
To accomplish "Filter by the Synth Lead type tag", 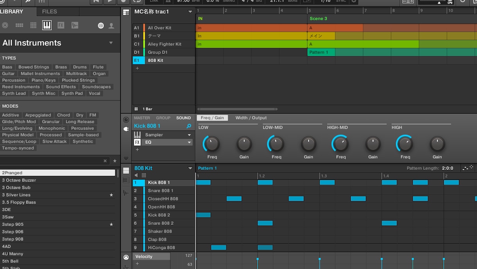I will coord(14,94).
